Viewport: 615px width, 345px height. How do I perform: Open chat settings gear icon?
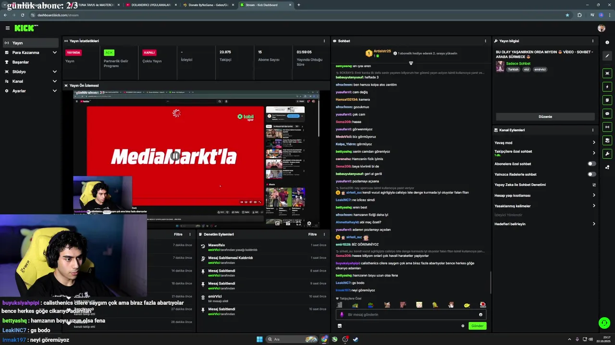pyautogui.click(x=463, y=326)
